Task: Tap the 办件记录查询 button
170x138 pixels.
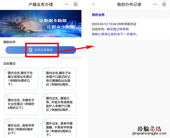Action: pos(41,50)
